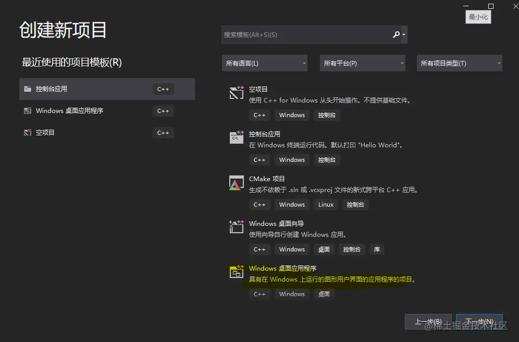Click the 库 tag under Windows 桌面向导
Viewport: 519px width, 342px height.
377,249
